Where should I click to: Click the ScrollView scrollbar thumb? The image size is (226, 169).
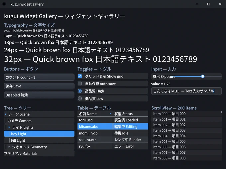(x=221, y=112)
